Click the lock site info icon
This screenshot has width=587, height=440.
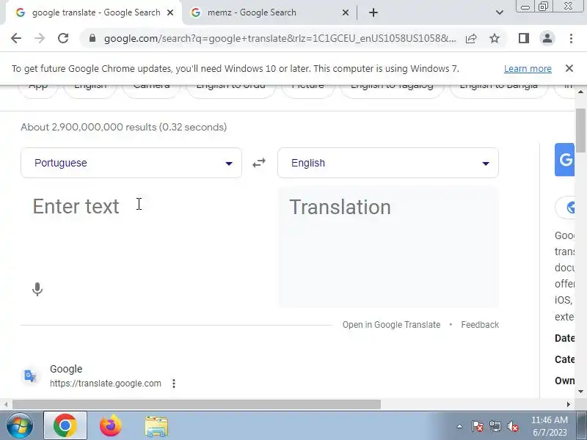point(92,38)
